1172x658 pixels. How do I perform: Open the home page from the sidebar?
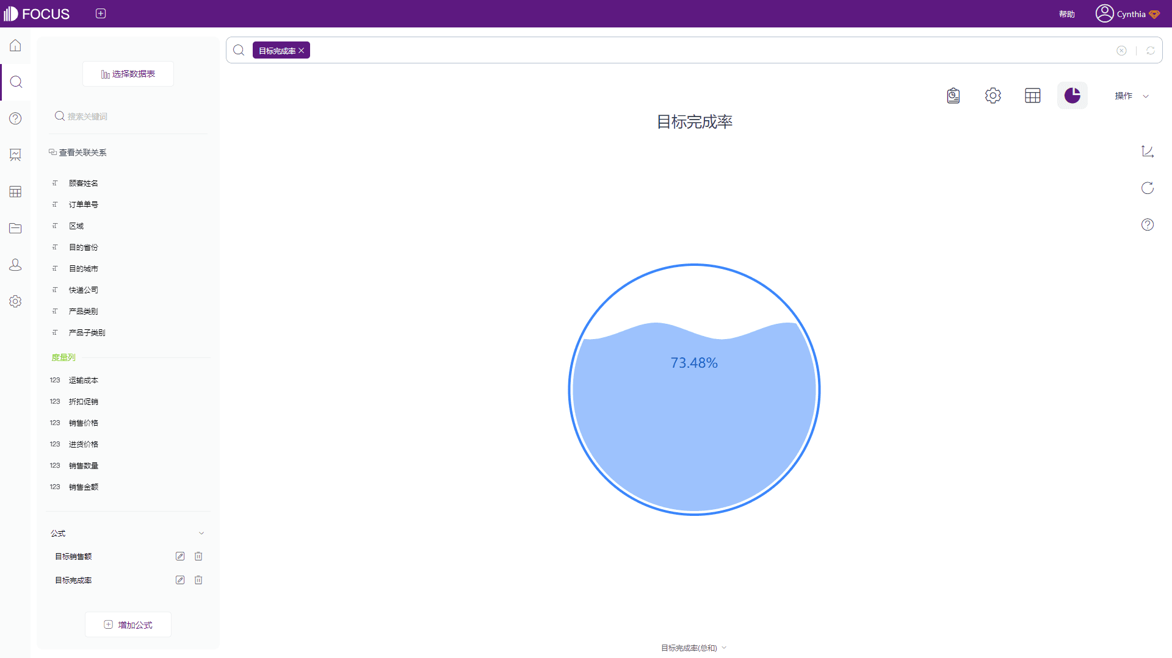click(x=15, y=46)
